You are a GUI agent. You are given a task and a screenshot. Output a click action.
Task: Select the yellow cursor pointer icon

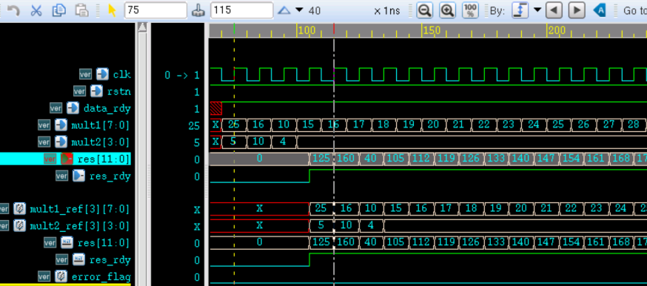tap(112, 10)
